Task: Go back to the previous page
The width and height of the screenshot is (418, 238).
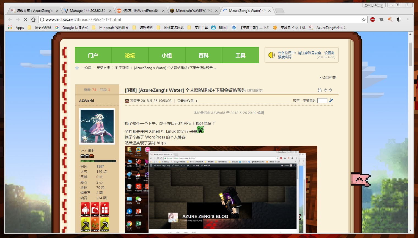Action: click(10, 20)
